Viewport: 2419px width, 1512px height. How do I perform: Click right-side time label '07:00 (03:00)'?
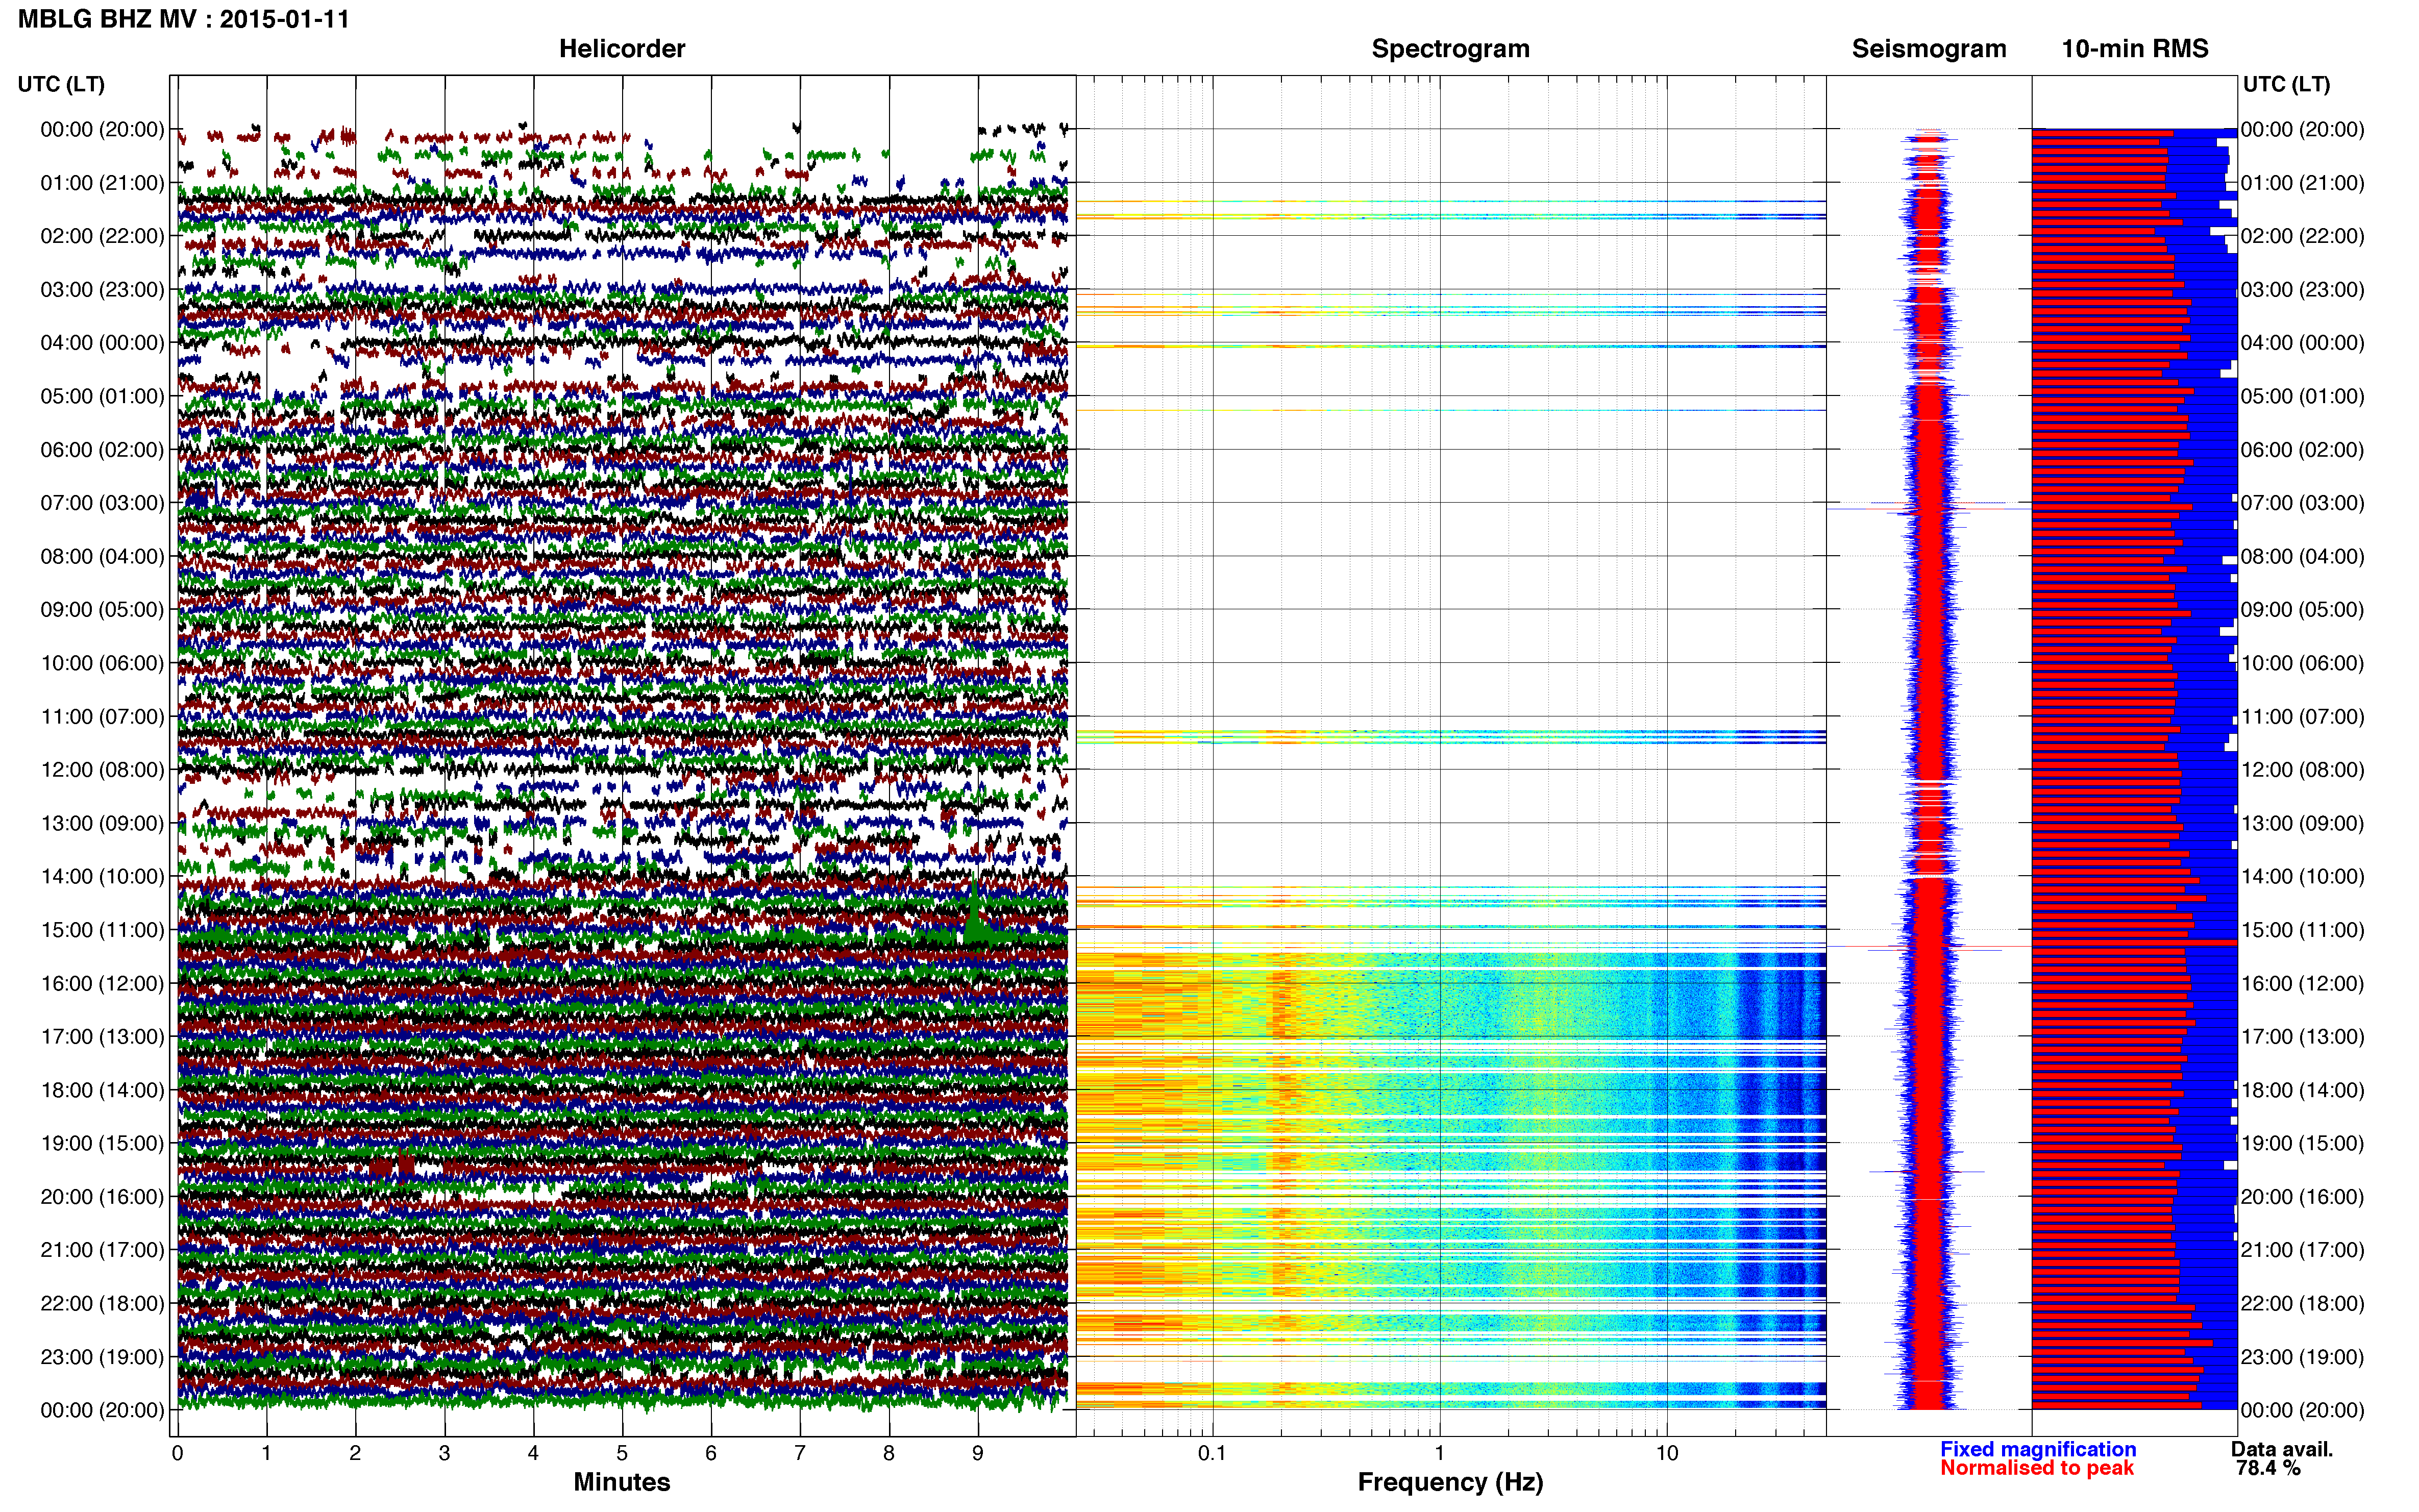pyautogui.click(x=2302, y=503)
